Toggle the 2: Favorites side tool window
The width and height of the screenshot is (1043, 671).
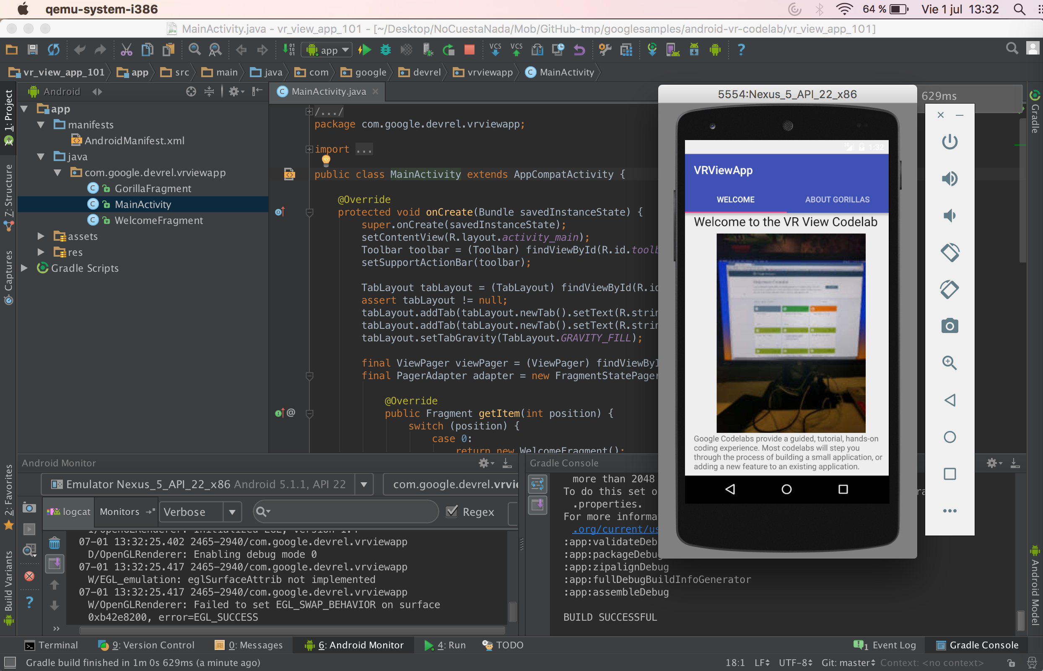(x=8, y=497)
